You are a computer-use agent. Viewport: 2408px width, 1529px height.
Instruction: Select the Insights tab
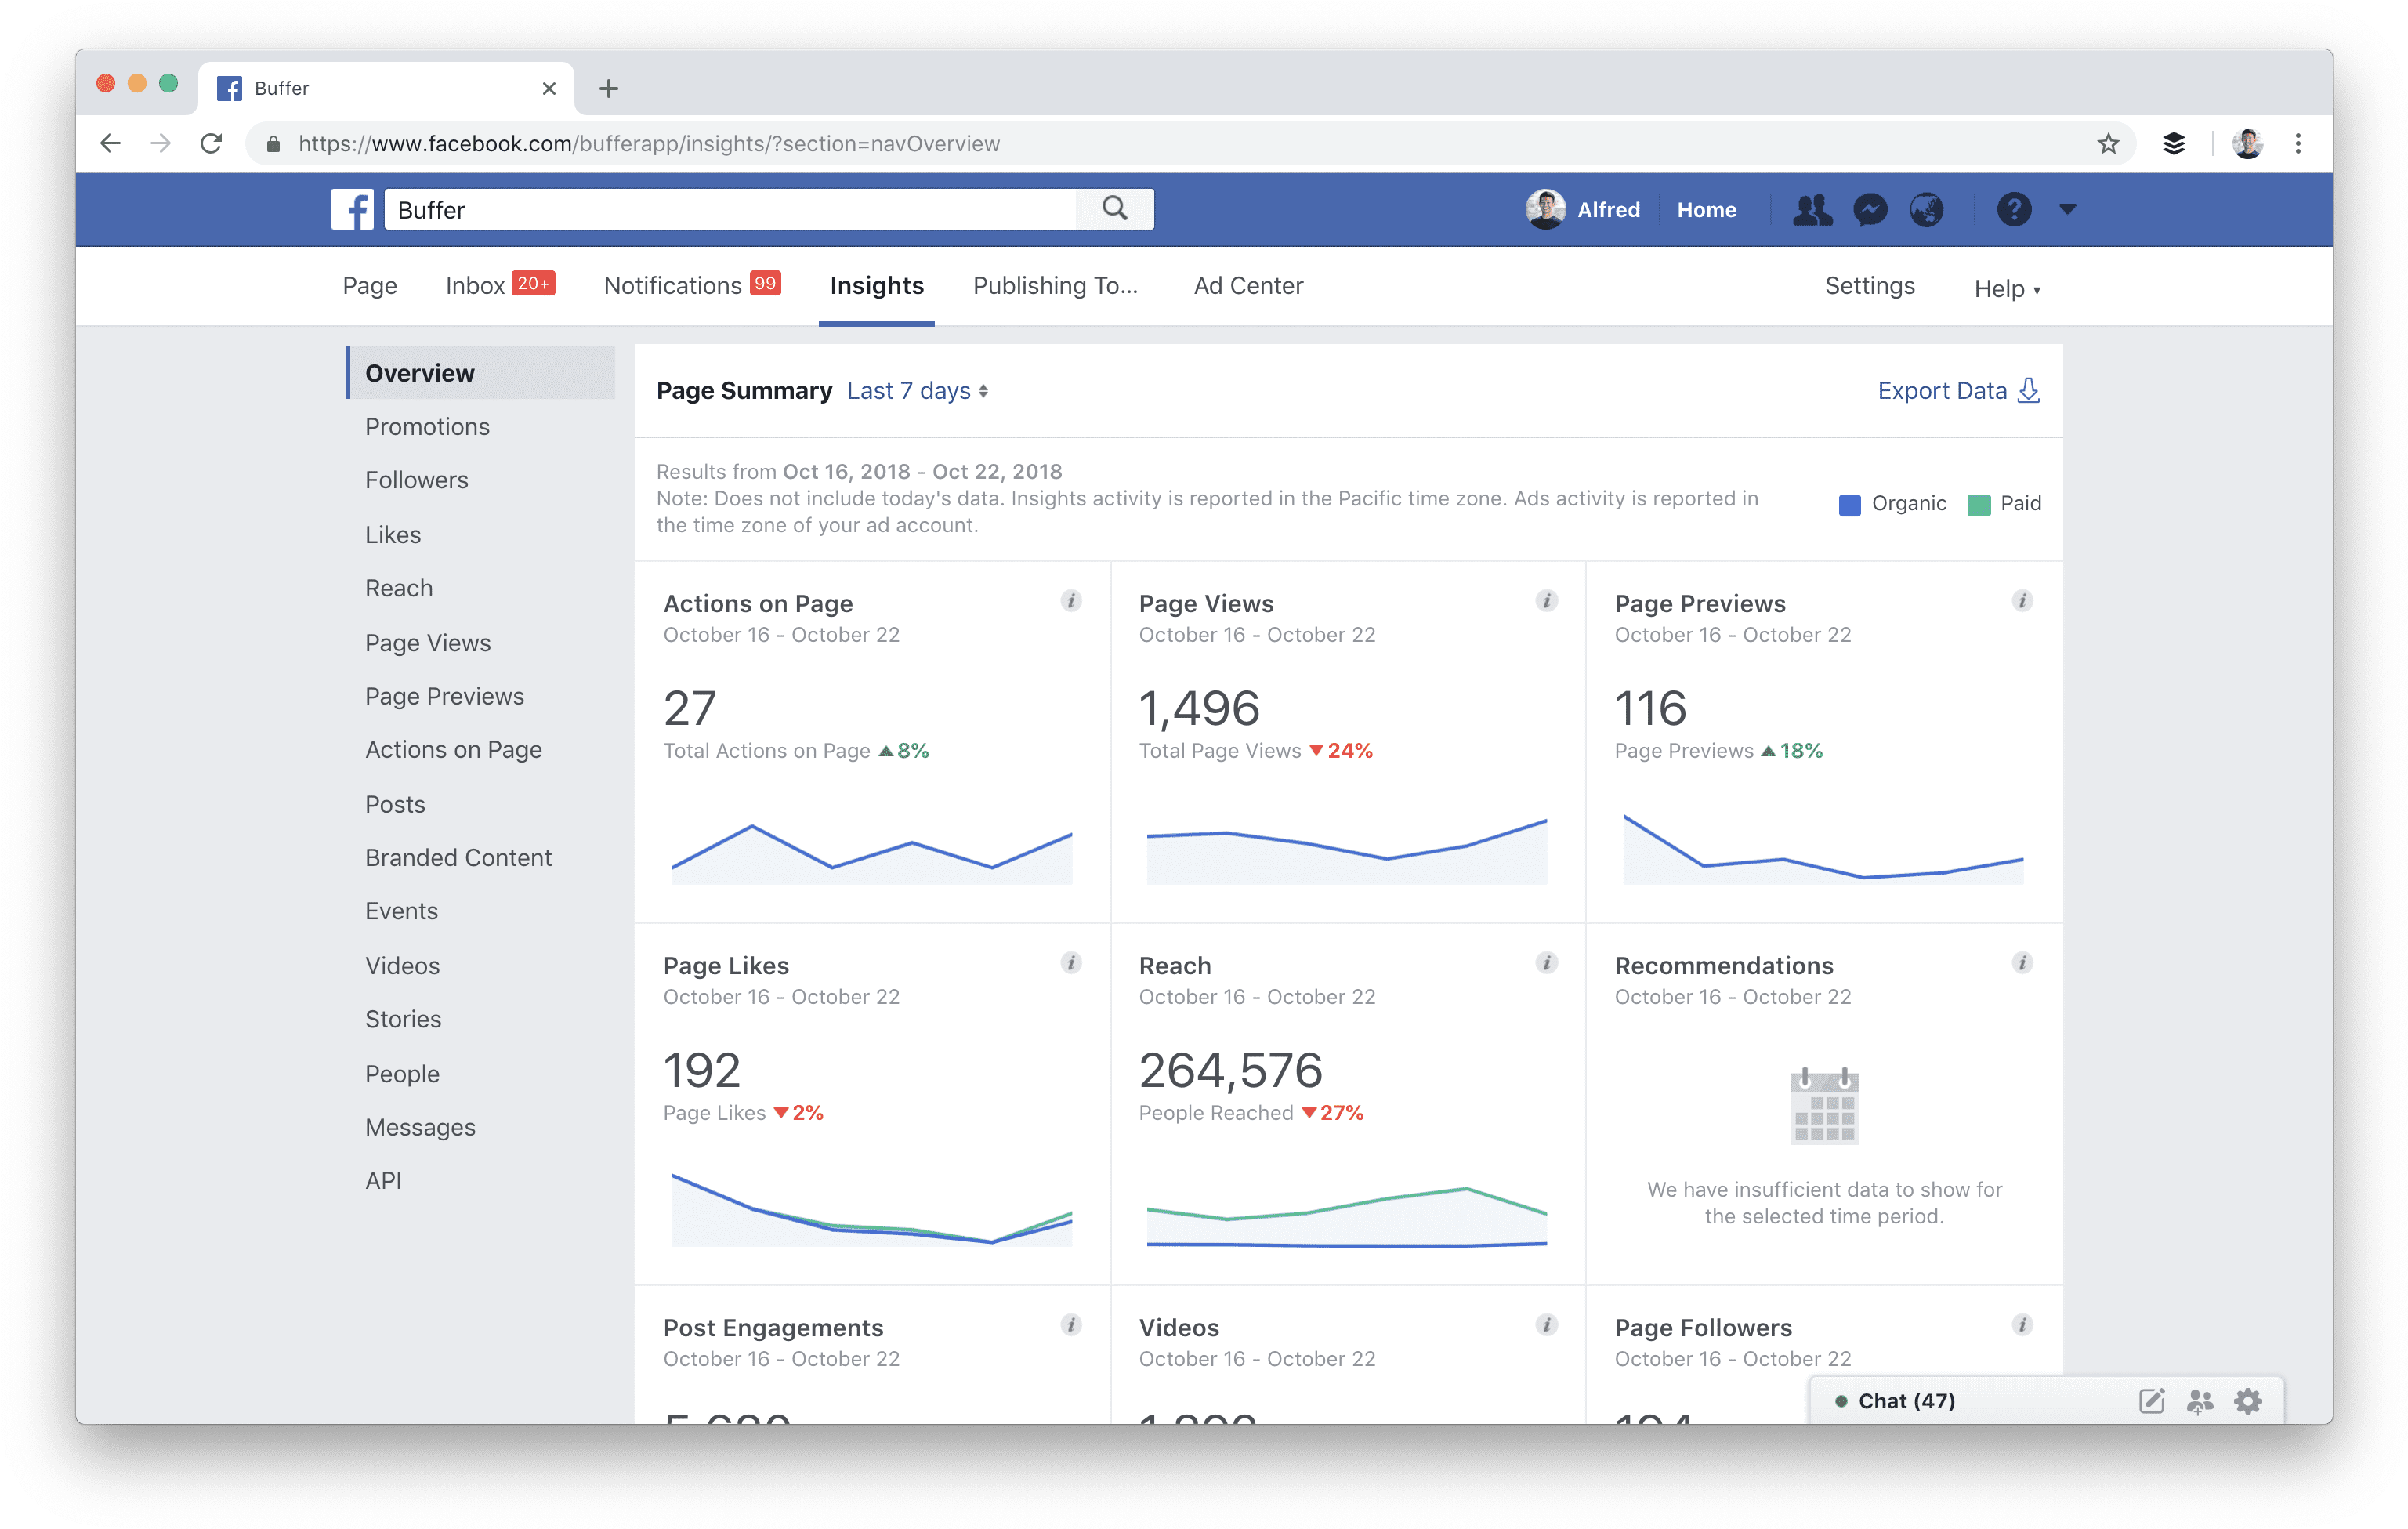(876, 284)
